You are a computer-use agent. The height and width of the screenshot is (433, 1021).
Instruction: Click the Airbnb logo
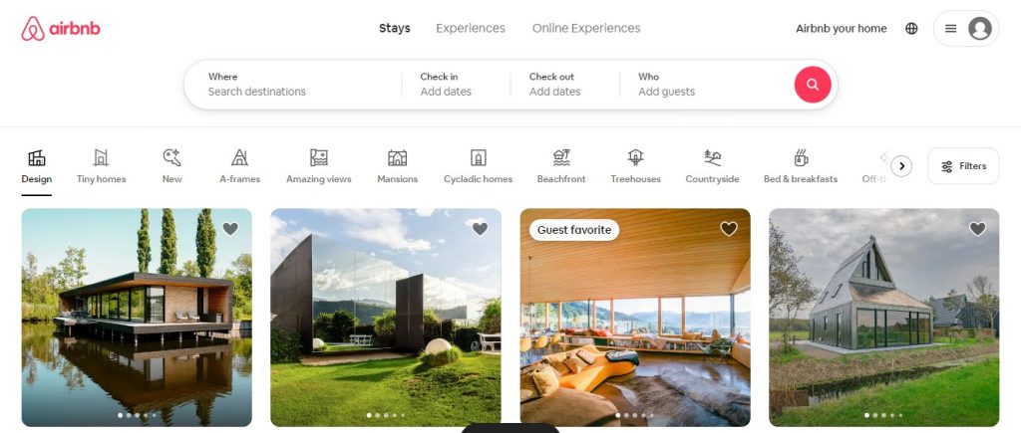(x=61, y=29)
